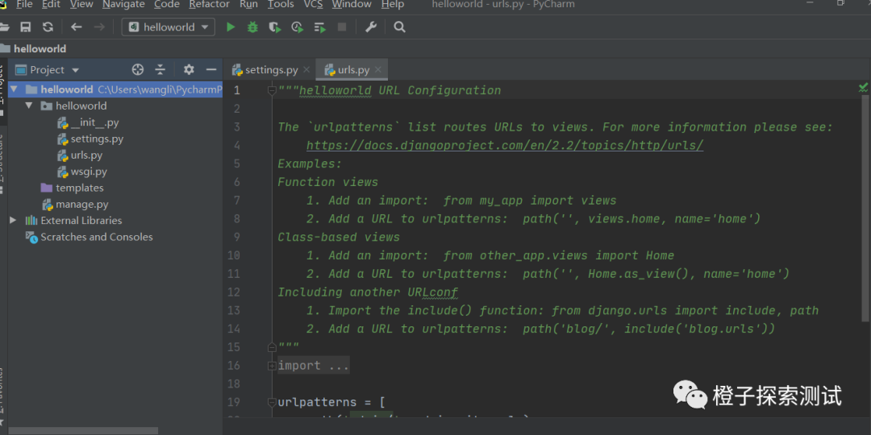Collapse the helloworld root project node

[14, 89]
